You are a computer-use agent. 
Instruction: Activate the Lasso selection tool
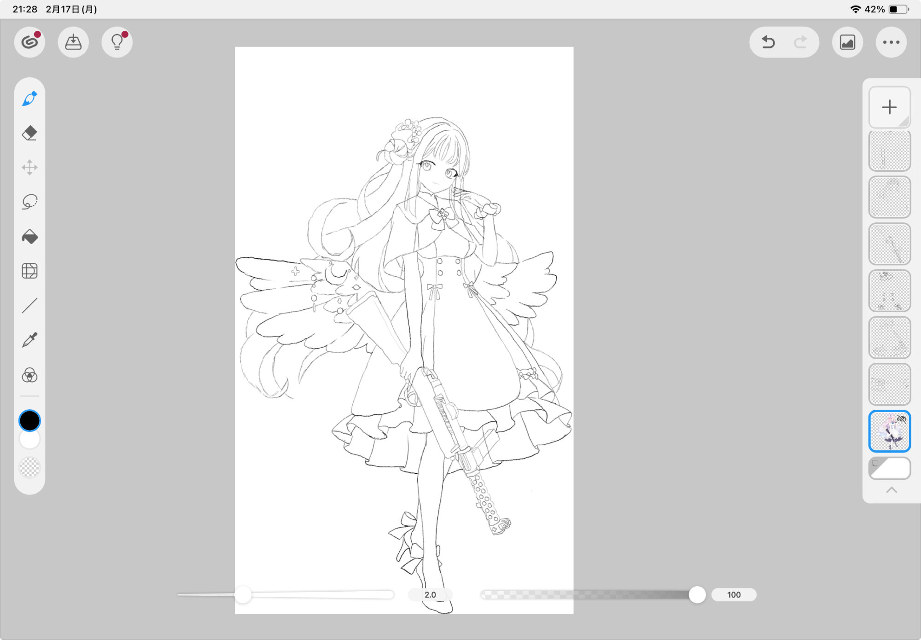29,202
